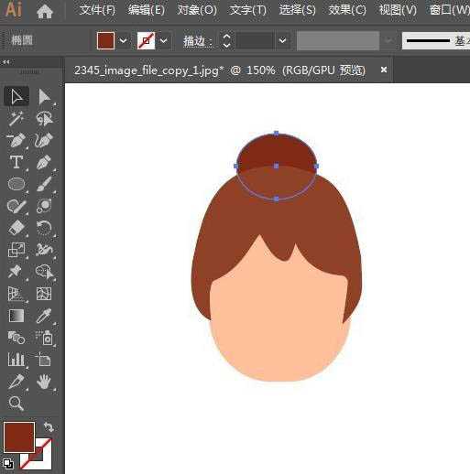Reset to default fill and stroke

[x=8, y=464]
